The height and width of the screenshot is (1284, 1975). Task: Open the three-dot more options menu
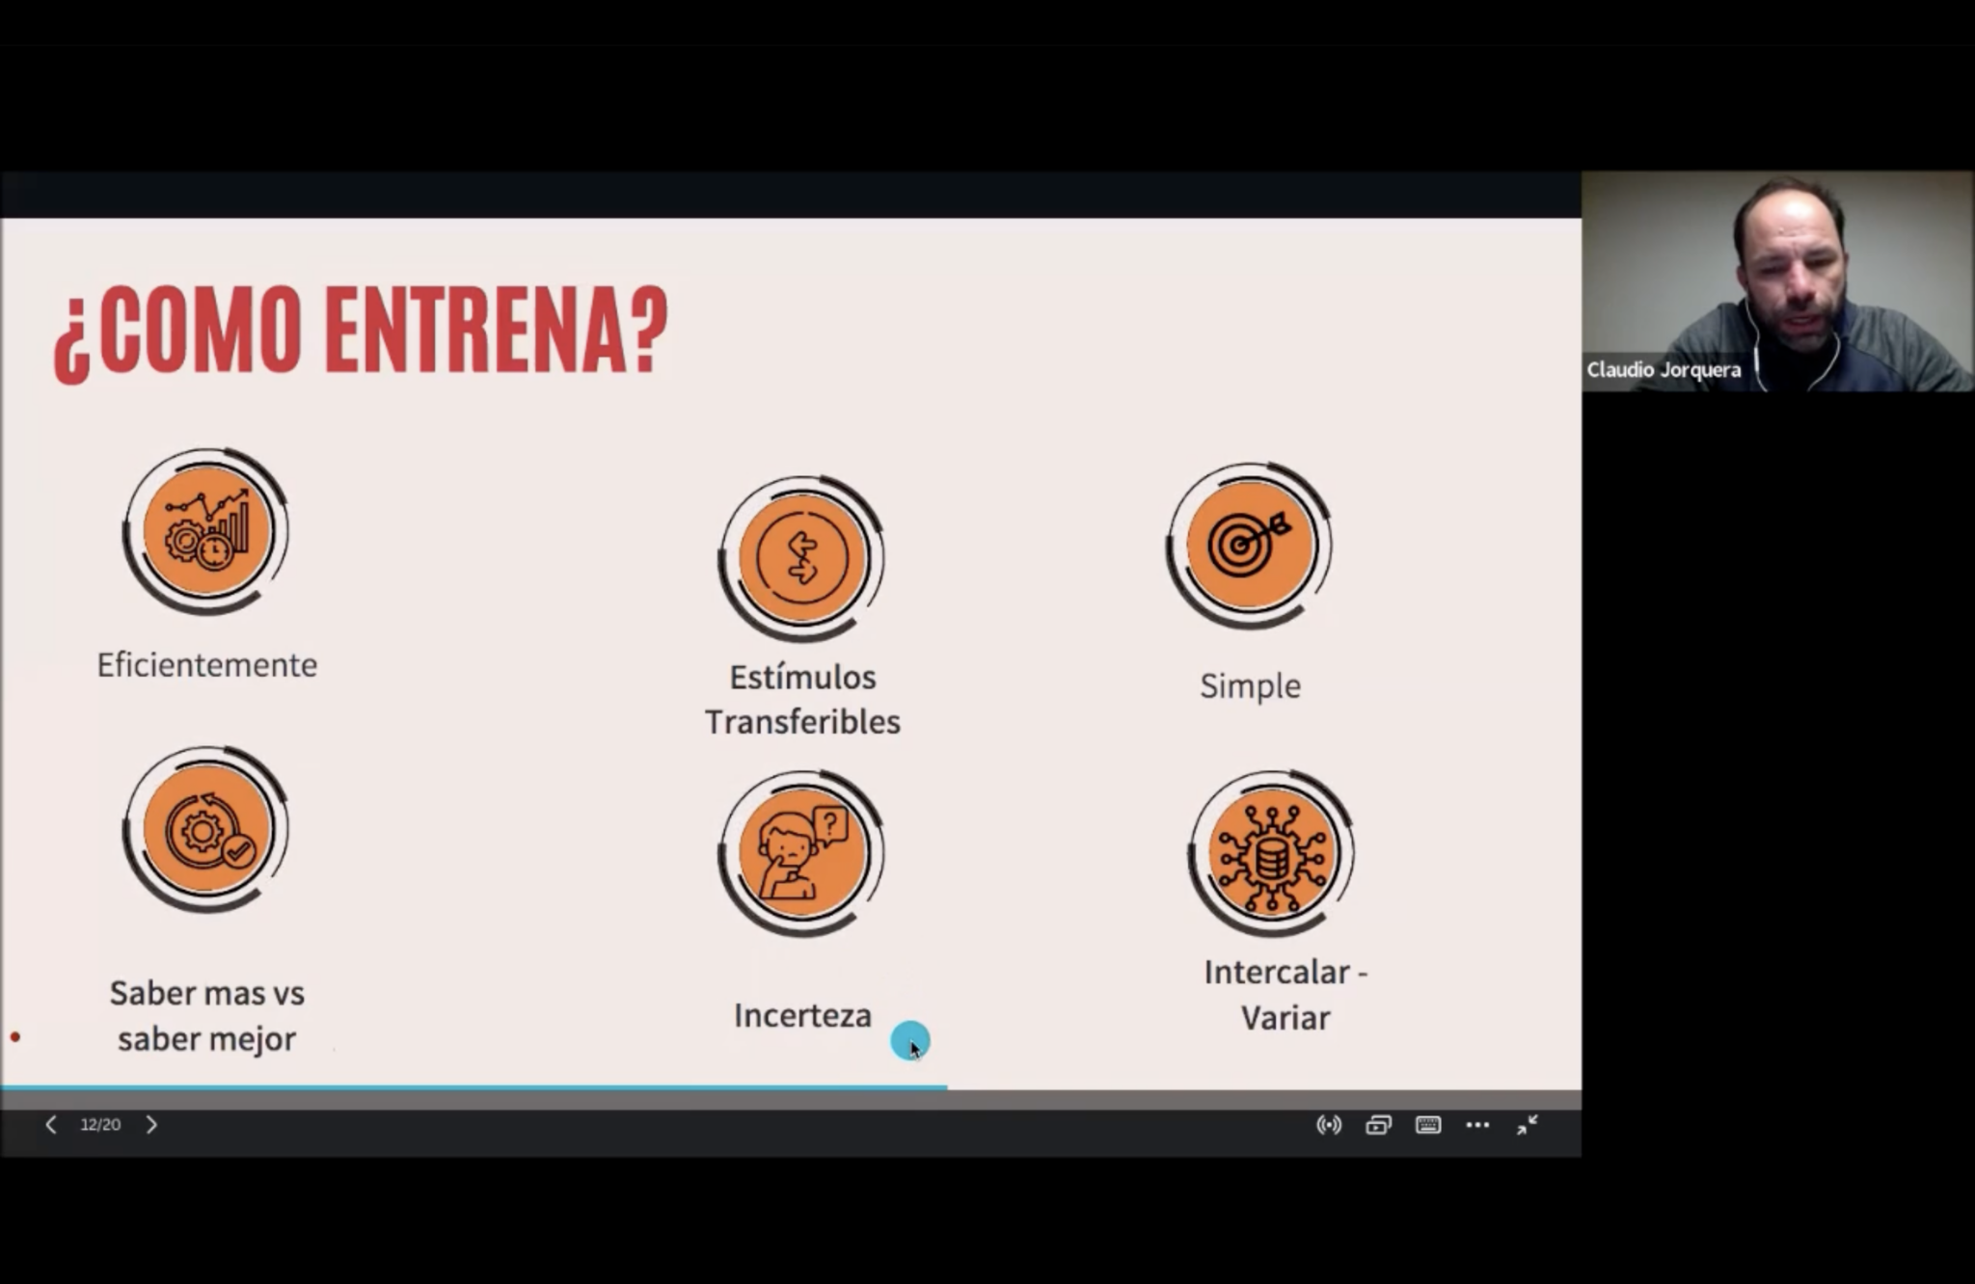click(x=1477, y=1125)
